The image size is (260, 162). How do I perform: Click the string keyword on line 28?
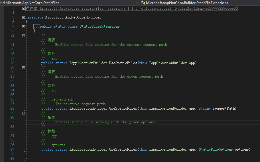pyautogui.click(x=205, y=108)
